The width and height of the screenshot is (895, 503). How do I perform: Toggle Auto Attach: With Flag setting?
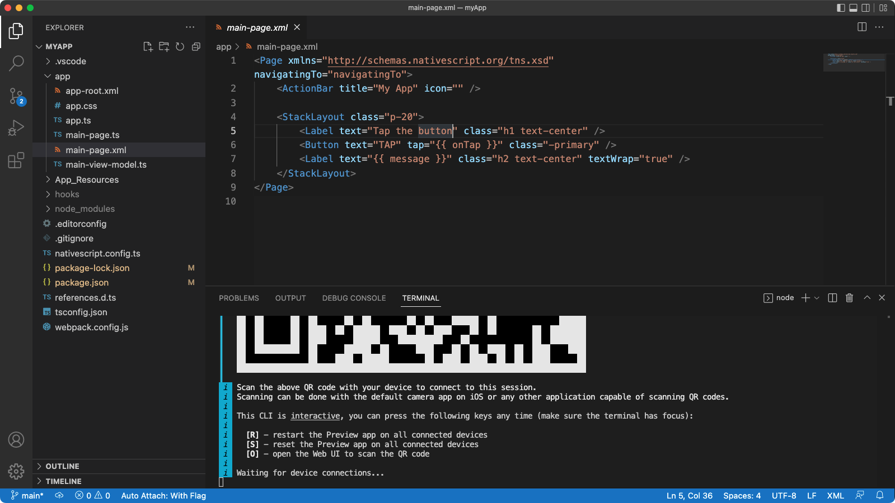coord(163,496)
